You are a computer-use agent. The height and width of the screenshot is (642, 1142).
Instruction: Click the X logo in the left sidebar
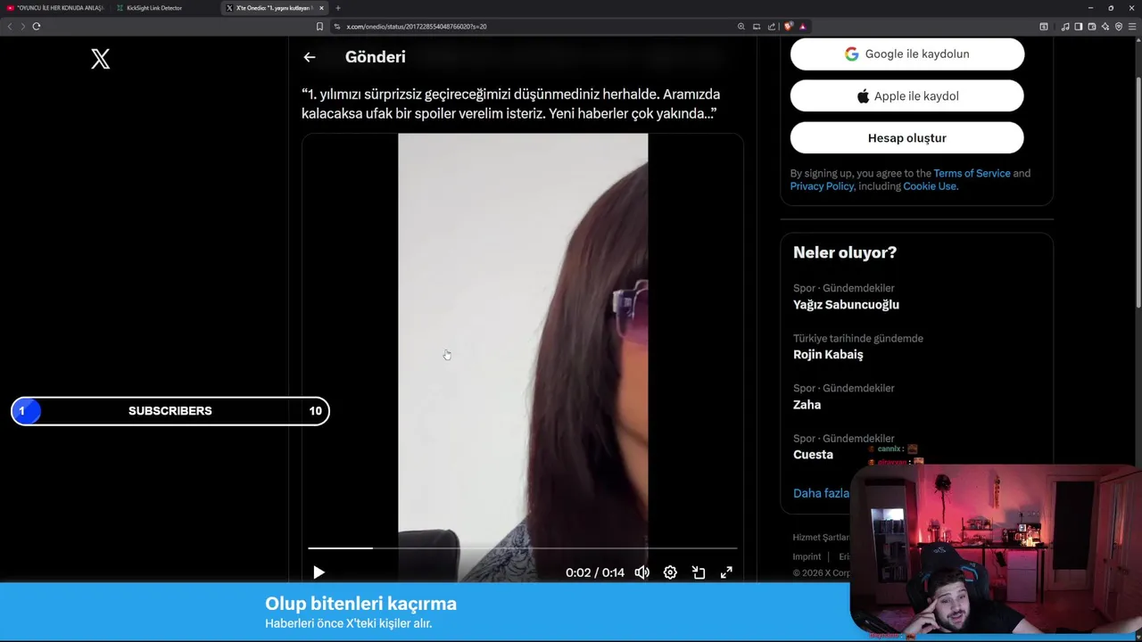click(x=101, y=59)
